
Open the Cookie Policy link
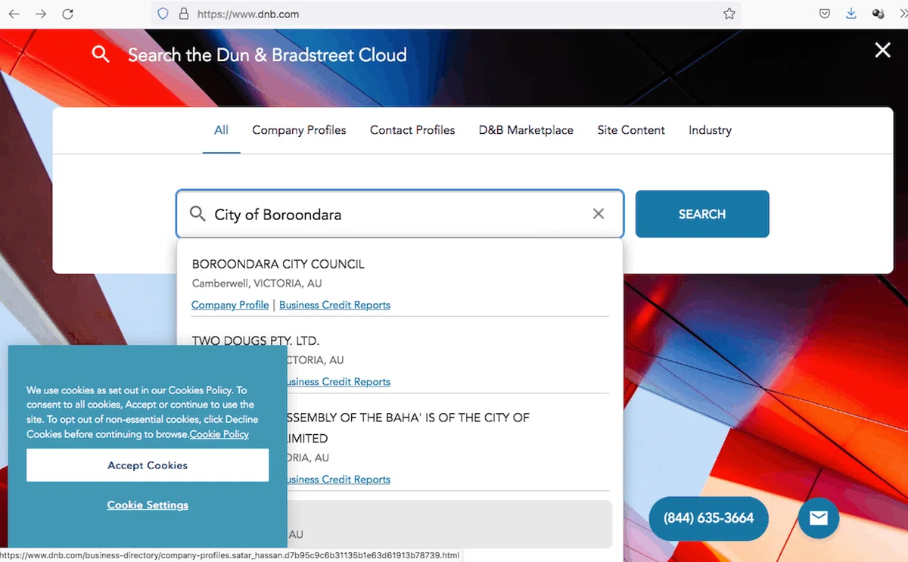[x=219, y=434]
